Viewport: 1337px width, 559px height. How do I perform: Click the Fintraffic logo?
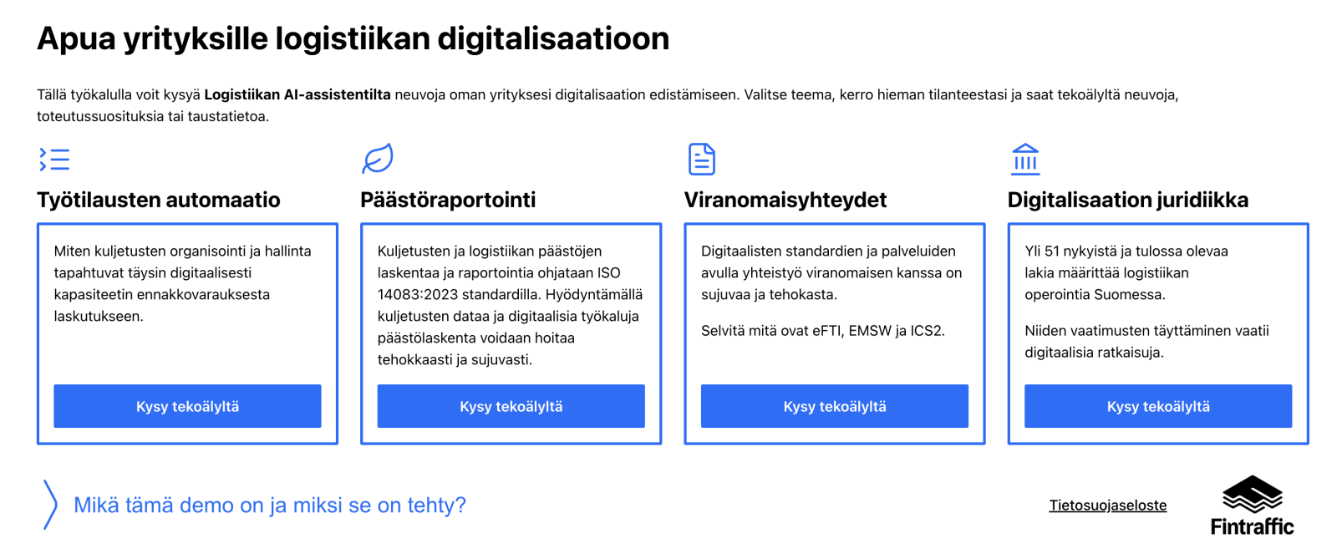(x=1252, y=506)
